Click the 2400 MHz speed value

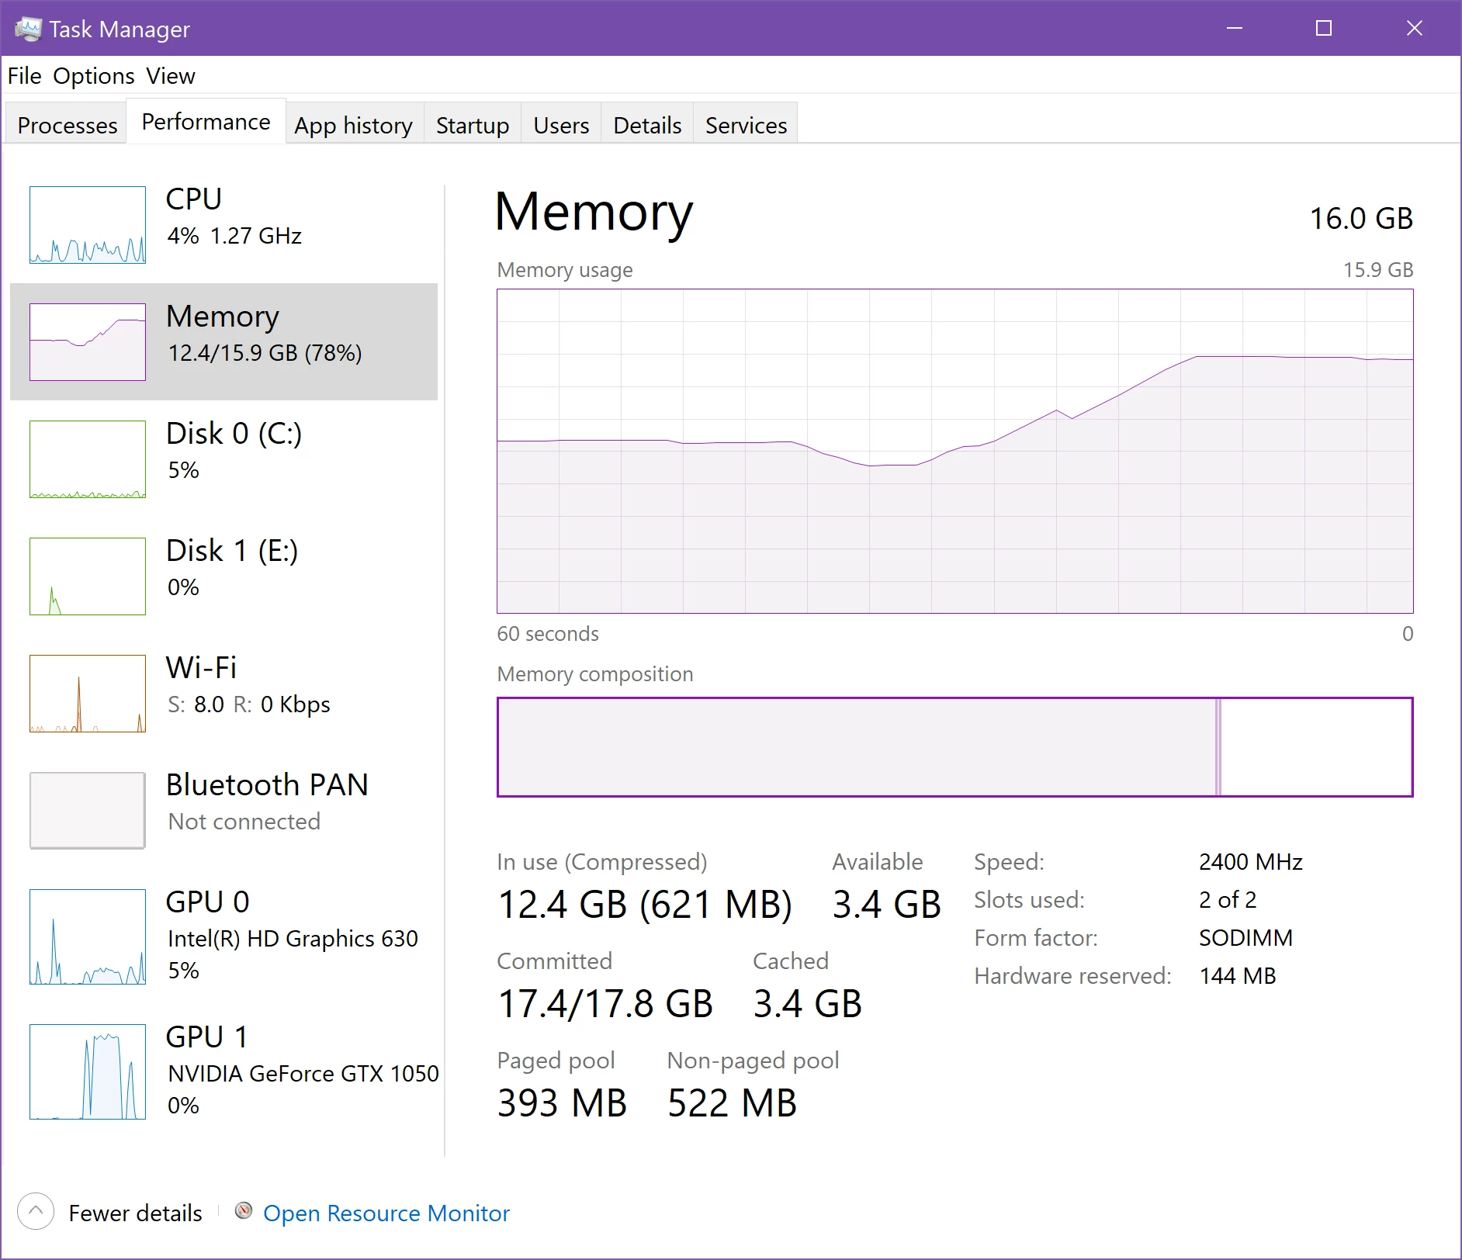[x=1251, y=862]
